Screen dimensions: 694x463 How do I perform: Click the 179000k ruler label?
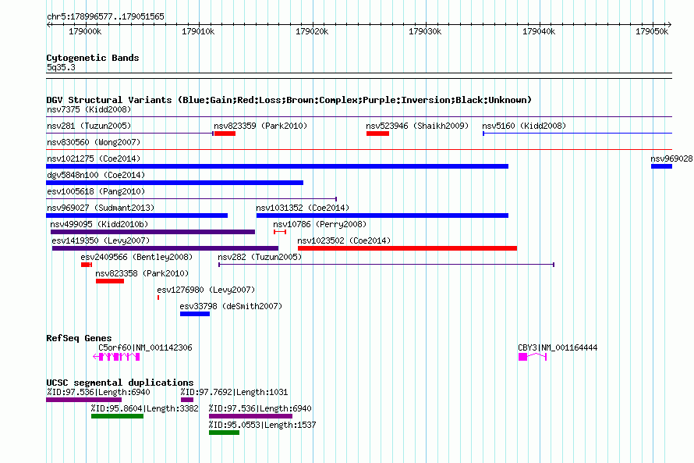85,31
